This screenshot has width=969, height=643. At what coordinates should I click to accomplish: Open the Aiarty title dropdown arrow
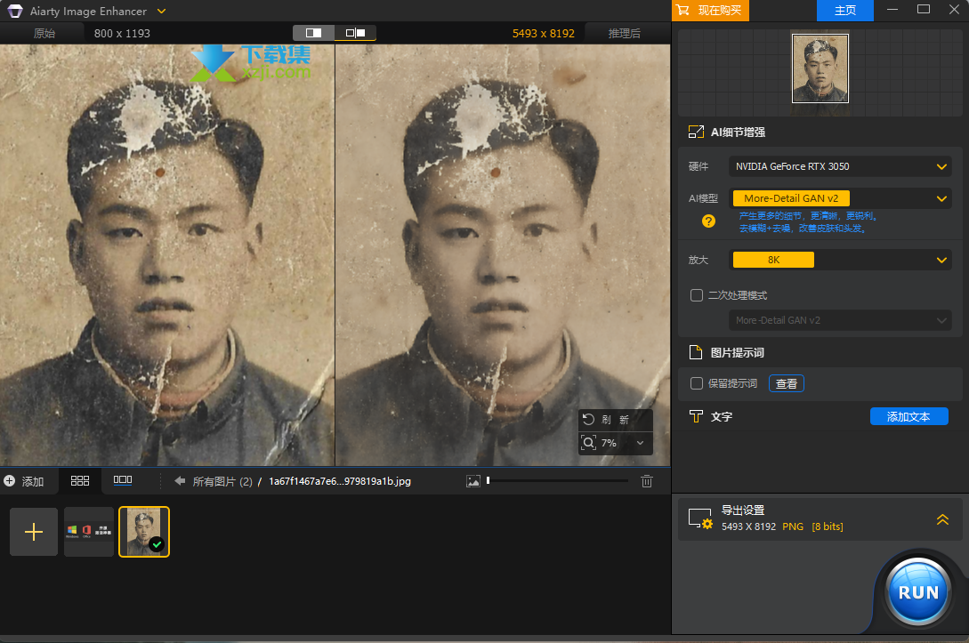(162, 12)
